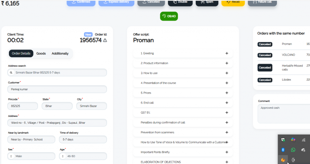The height and width of the screenshot is (164, 310).
Task: Click the New status badge
Action: tap(88, 35)
